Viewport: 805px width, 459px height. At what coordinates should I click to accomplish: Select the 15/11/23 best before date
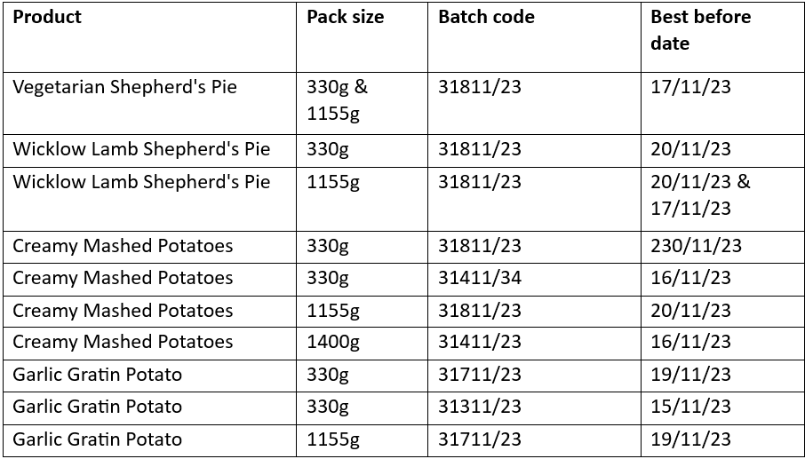(x=691, y=407)
